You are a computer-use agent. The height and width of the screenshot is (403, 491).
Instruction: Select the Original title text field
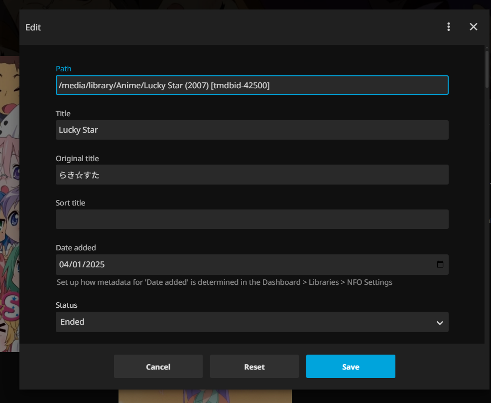pyautogui.click(x=251, y=175)
